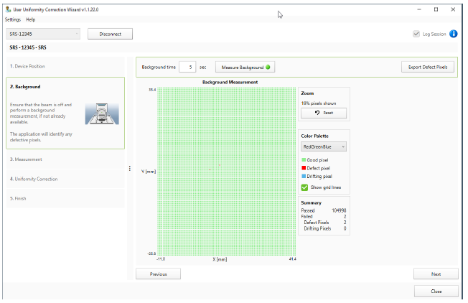Click the Close button at bottom
Viewport: 468px width, 303px height.
pyautogui.click(x=436, y=291)
